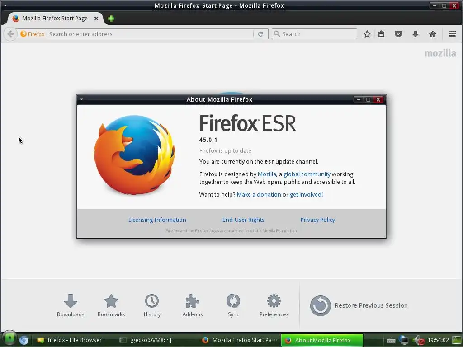Image resolution: width=463 pixels, height=347 pixels.
Task: Open Preferences from start page shortcuts
Action: [274, 305]
